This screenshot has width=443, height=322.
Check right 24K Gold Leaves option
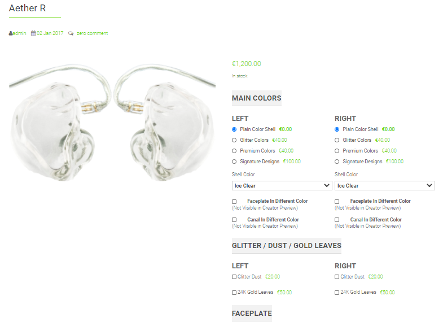pyautogui.click(x=337, y=293)
